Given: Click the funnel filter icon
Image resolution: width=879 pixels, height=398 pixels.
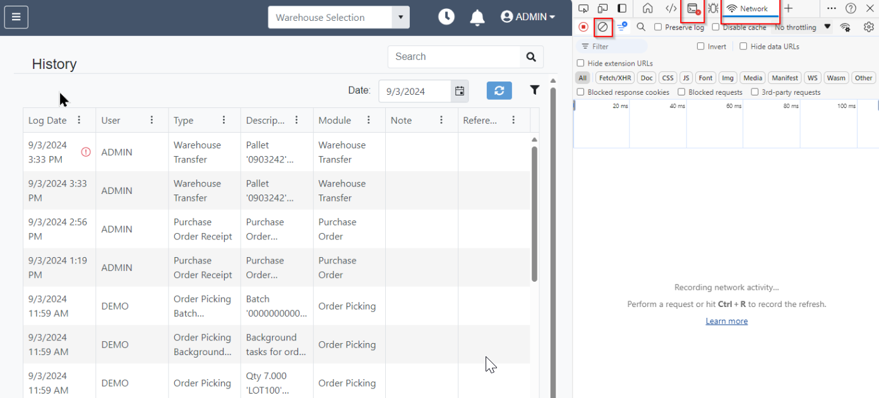Looking at the screenshot, I should tap(535, 90).
